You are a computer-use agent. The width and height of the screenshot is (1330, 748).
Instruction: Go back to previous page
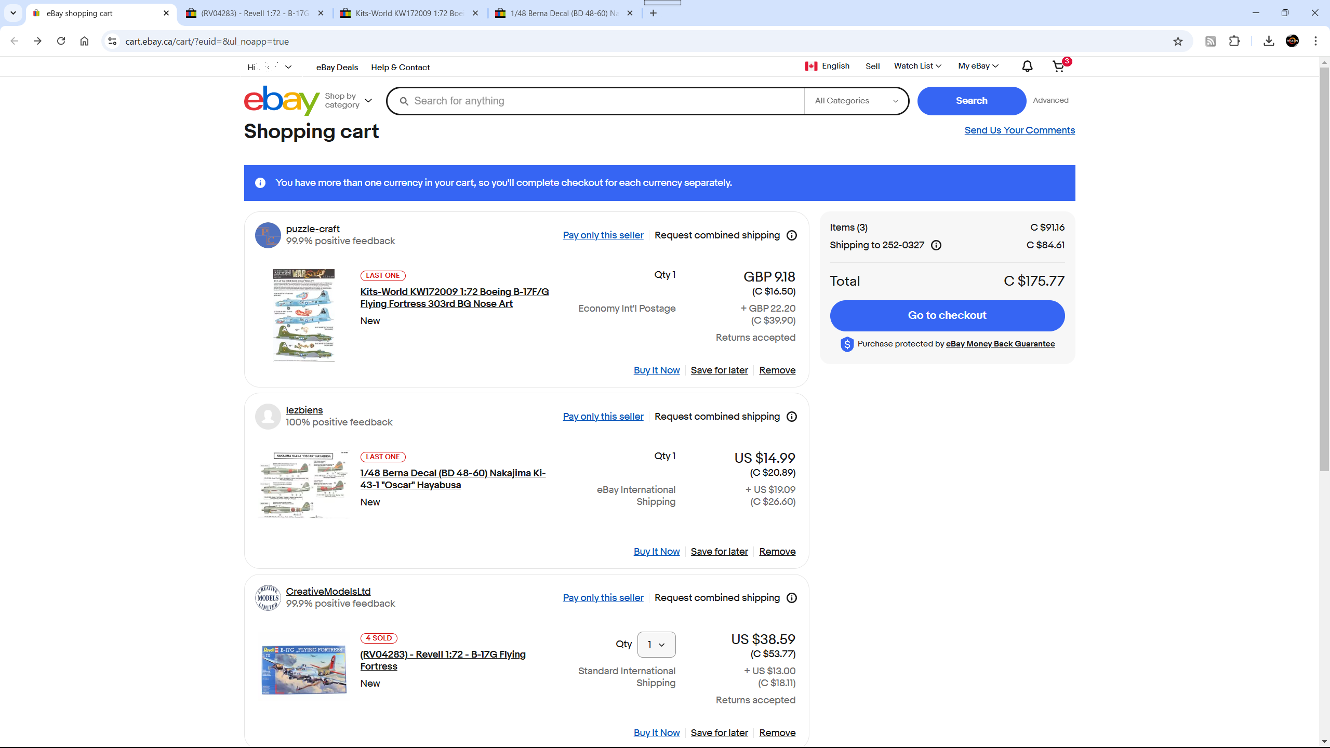[14, 41]
